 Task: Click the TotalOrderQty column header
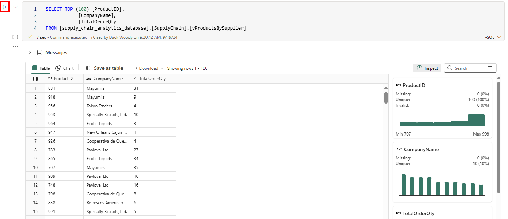[153, 79]
